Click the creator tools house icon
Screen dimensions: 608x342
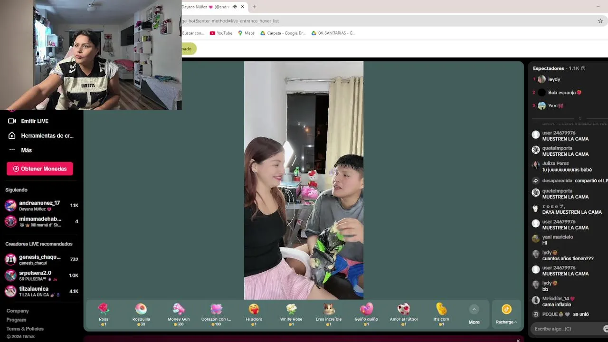point(12,136)
